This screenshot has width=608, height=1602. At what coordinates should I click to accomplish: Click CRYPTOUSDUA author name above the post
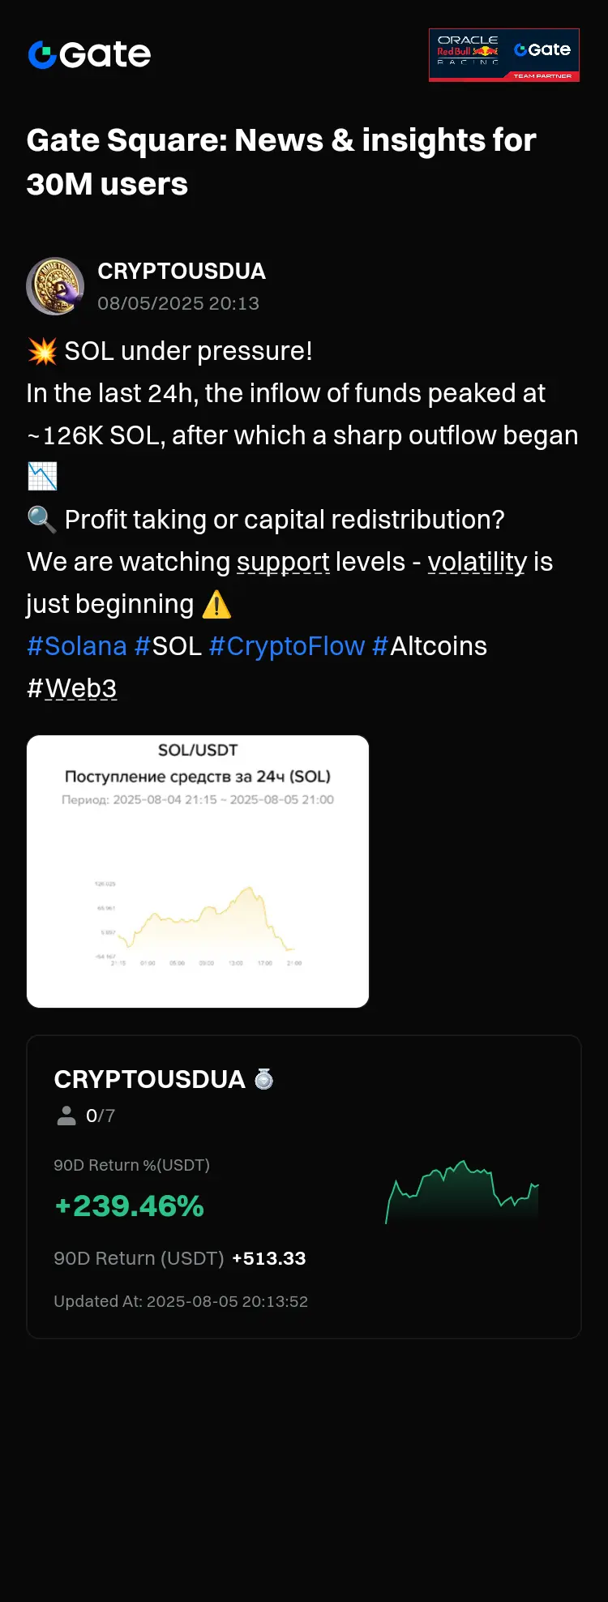(182, 271)
